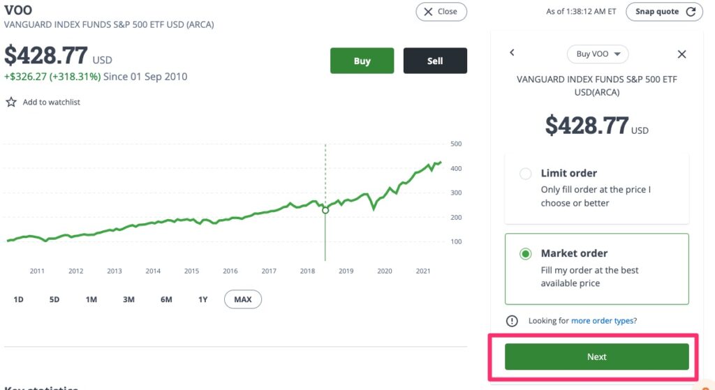Click the back arrow in order panel

(512, 53)
